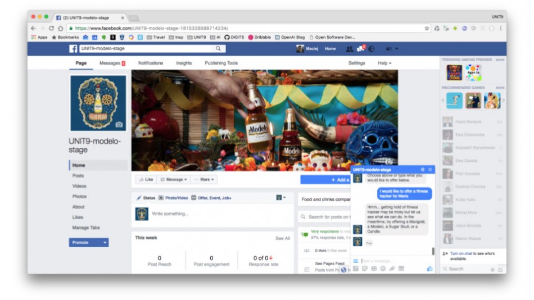
Task: Show previous recommended games with left arrow
Action: [443, 101]
